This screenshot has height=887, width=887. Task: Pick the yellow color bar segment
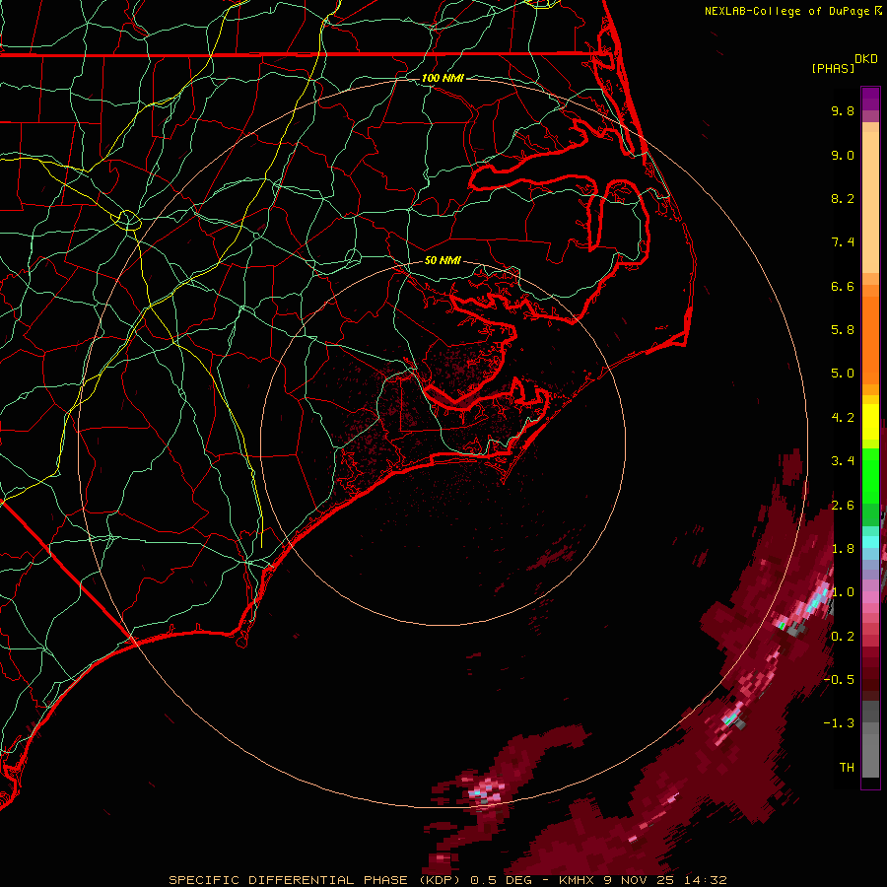[870, 422]
